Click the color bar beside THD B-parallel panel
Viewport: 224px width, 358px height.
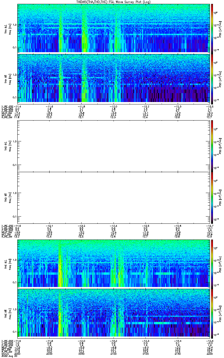(212, 197)
